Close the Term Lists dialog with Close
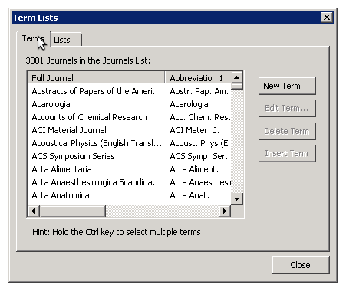This screenshot has width=346, height=294. click(x=301, y=265)
